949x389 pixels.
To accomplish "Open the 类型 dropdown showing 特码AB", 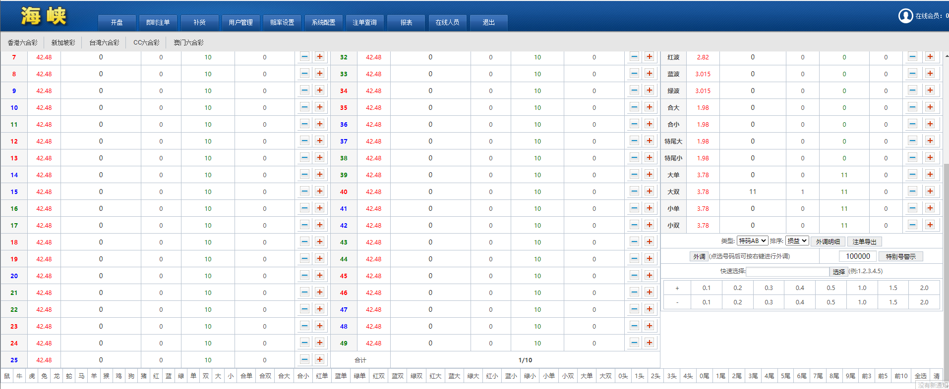I will pyautogui.click(x=752, y=241).
